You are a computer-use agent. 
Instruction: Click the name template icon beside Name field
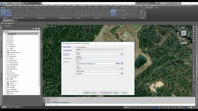(x=122, y=55)
